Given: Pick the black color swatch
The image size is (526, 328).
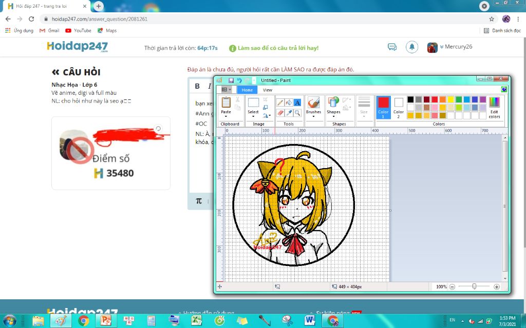Looking at the screenshot, I should [410, 99].
